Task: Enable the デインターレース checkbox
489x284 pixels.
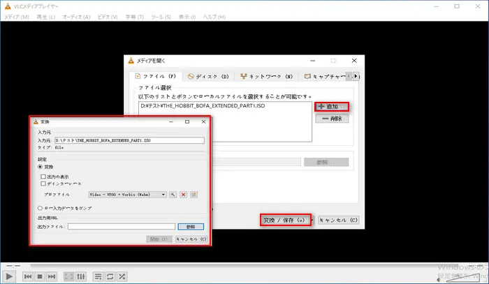Action: point(43,184)
